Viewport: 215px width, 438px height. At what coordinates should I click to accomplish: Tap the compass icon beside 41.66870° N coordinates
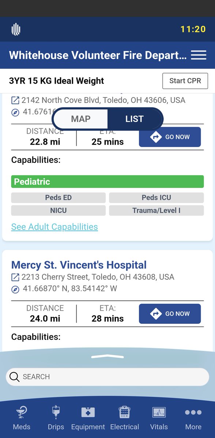(15, 289)
